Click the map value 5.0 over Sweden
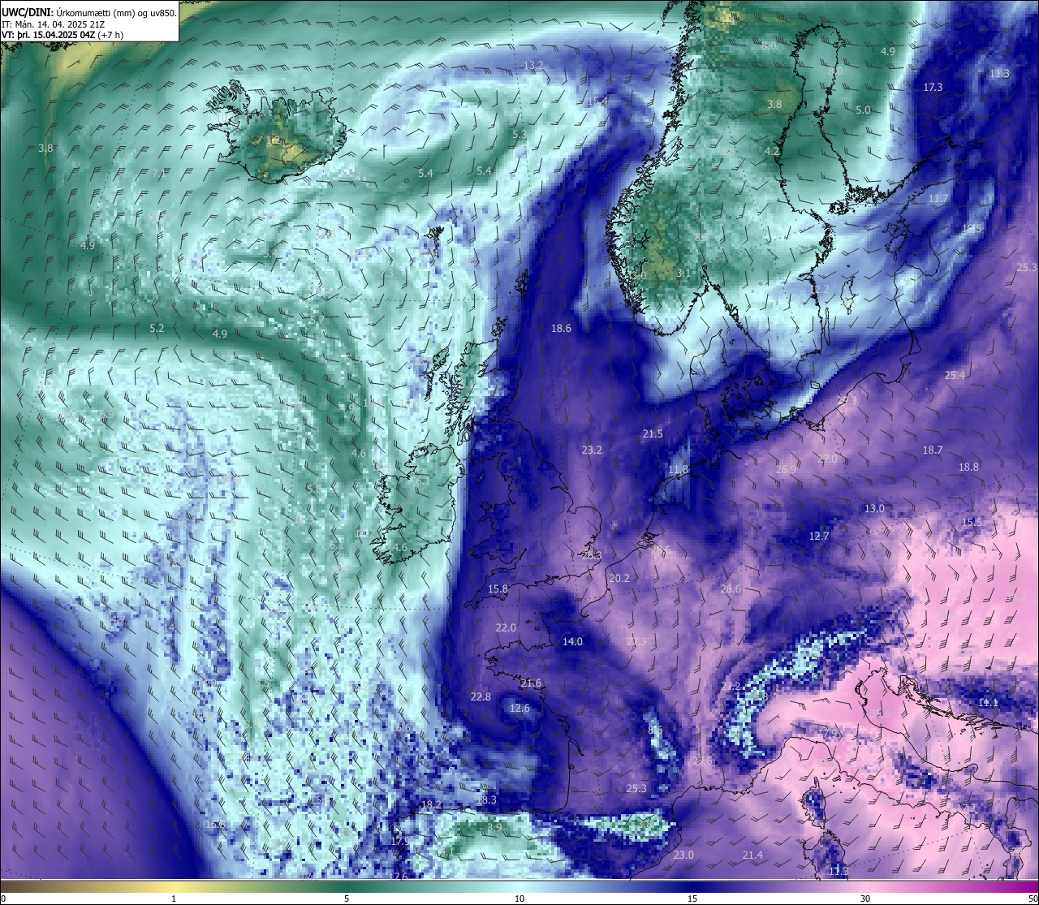The width and height of the screenshot is (1039, 905). [x=863, y=110]
